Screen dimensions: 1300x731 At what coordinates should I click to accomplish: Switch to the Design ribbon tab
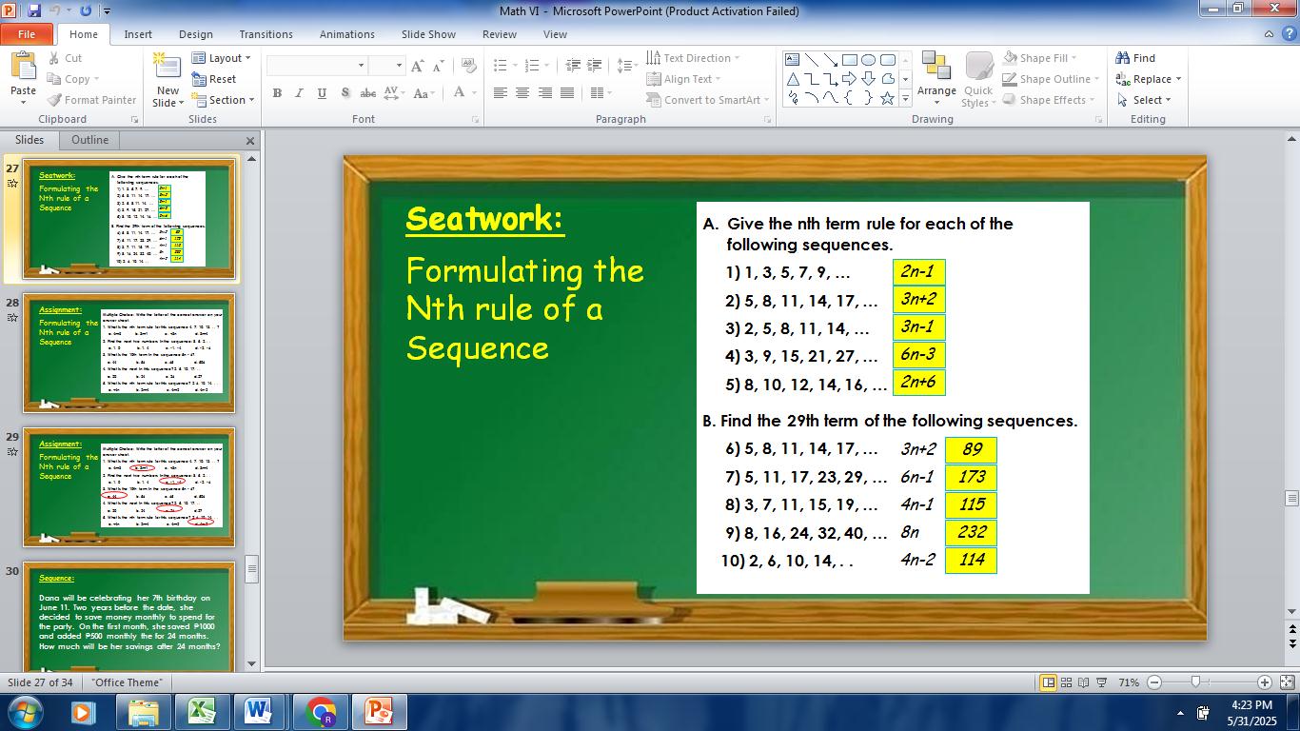[196, 34]
